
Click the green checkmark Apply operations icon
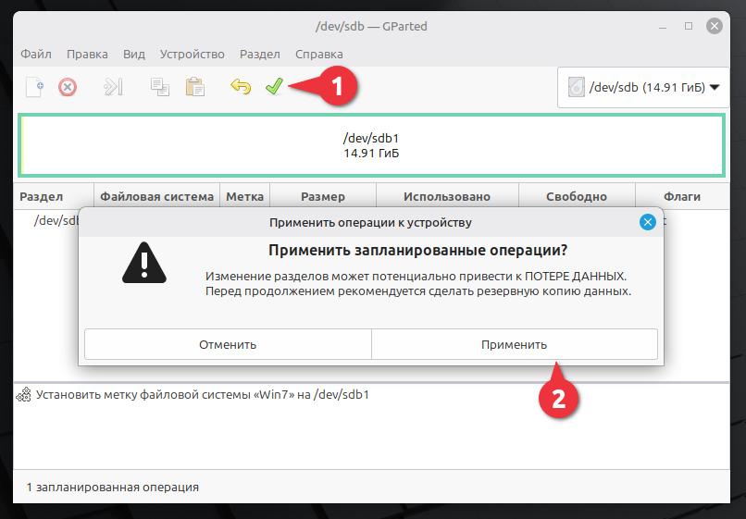click(x=275, y=87)
